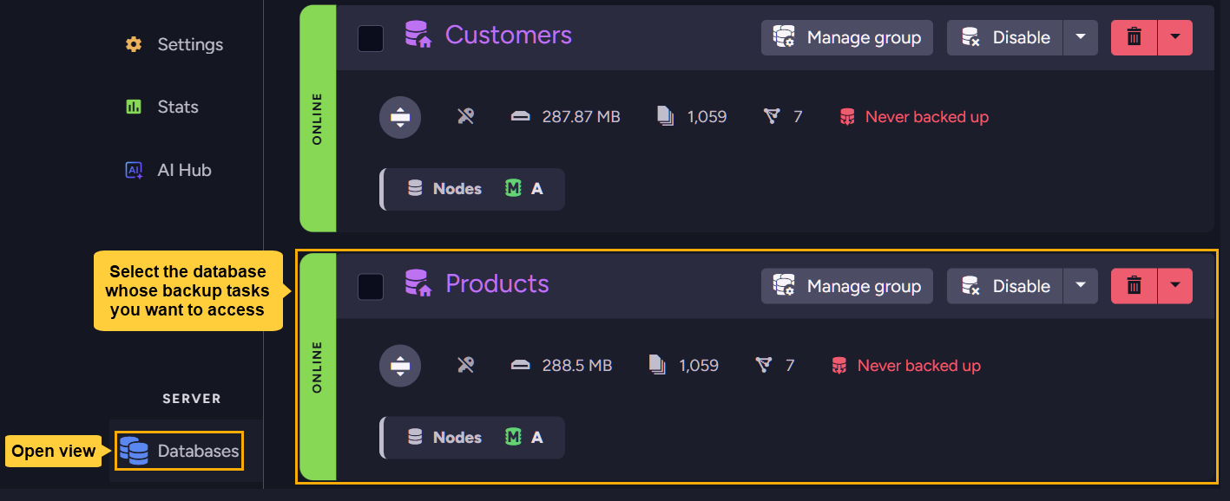The height and width of the screenshot is (501, 1230).
Task: Click the red backup icon in Products row
Action: tap(840, 365)
